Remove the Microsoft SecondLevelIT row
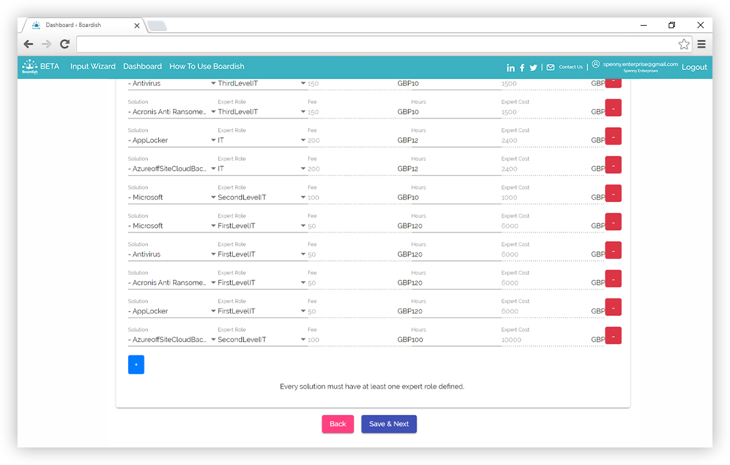The width and height of the screenshot is (730, 465). pyautogui.click(x=613, y=193)
